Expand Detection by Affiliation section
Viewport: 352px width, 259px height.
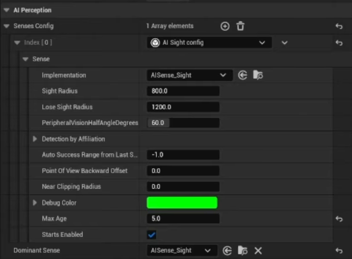(35, 139)
